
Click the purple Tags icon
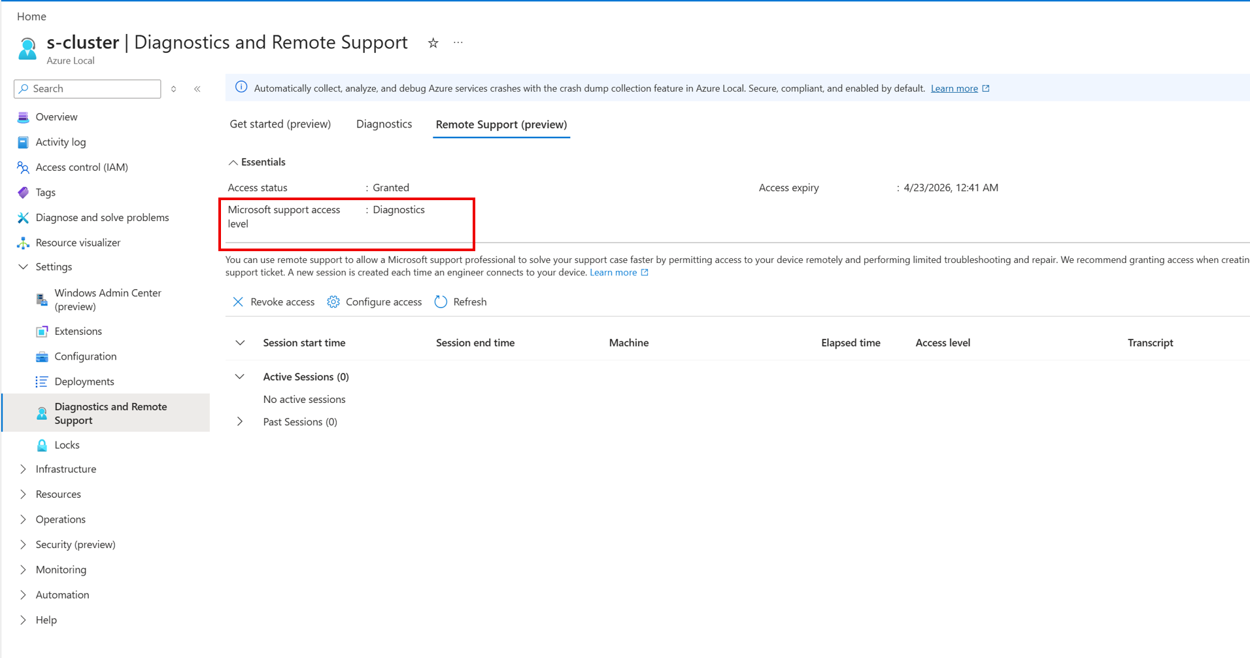coord(23,192)
